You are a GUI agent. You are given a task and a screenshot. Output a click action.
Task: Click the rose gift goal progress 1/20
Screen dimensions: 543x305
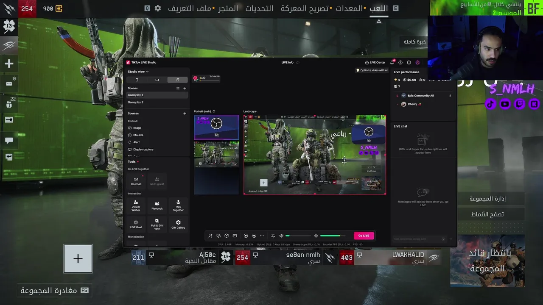(206, 78)
